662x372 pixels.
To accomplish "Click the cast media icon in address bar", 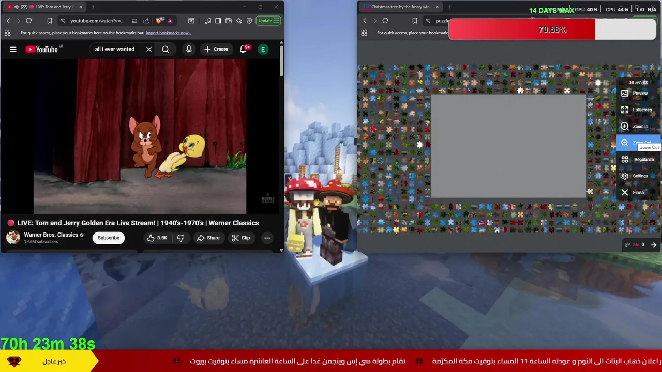I will coord(134,21).
